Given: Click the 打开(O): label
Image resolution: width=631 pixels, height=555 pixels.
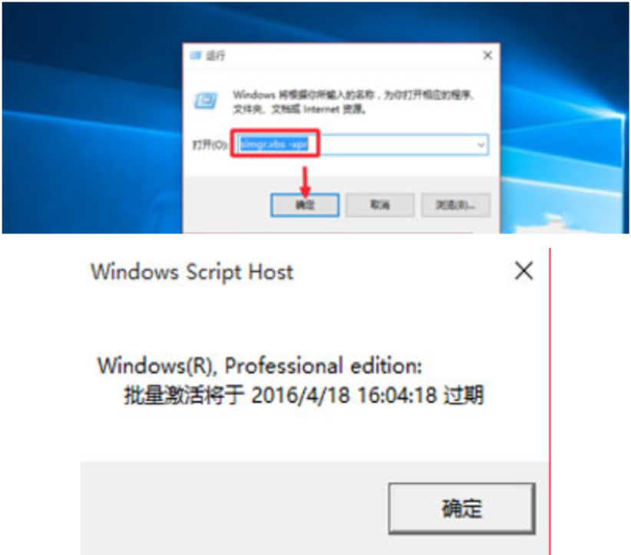Looking at the screenshot, I should coord(210,144).
